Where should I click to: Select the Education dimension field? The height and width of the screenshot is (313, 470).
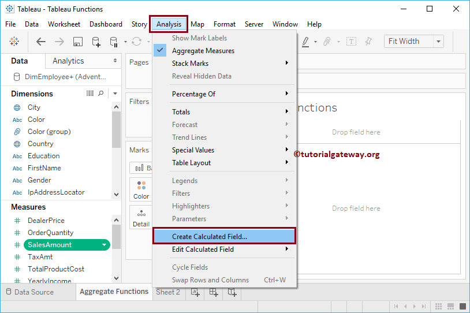click(43, 156)
